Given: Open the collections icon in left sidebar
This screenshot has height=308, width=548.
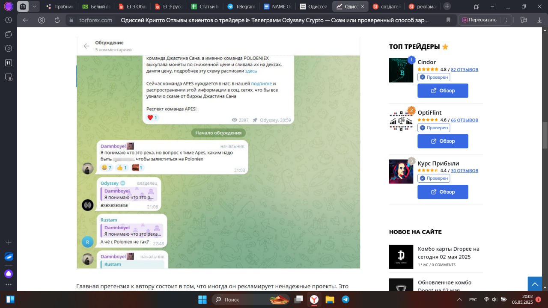Looking at the screenshot, I should point(9,34).
